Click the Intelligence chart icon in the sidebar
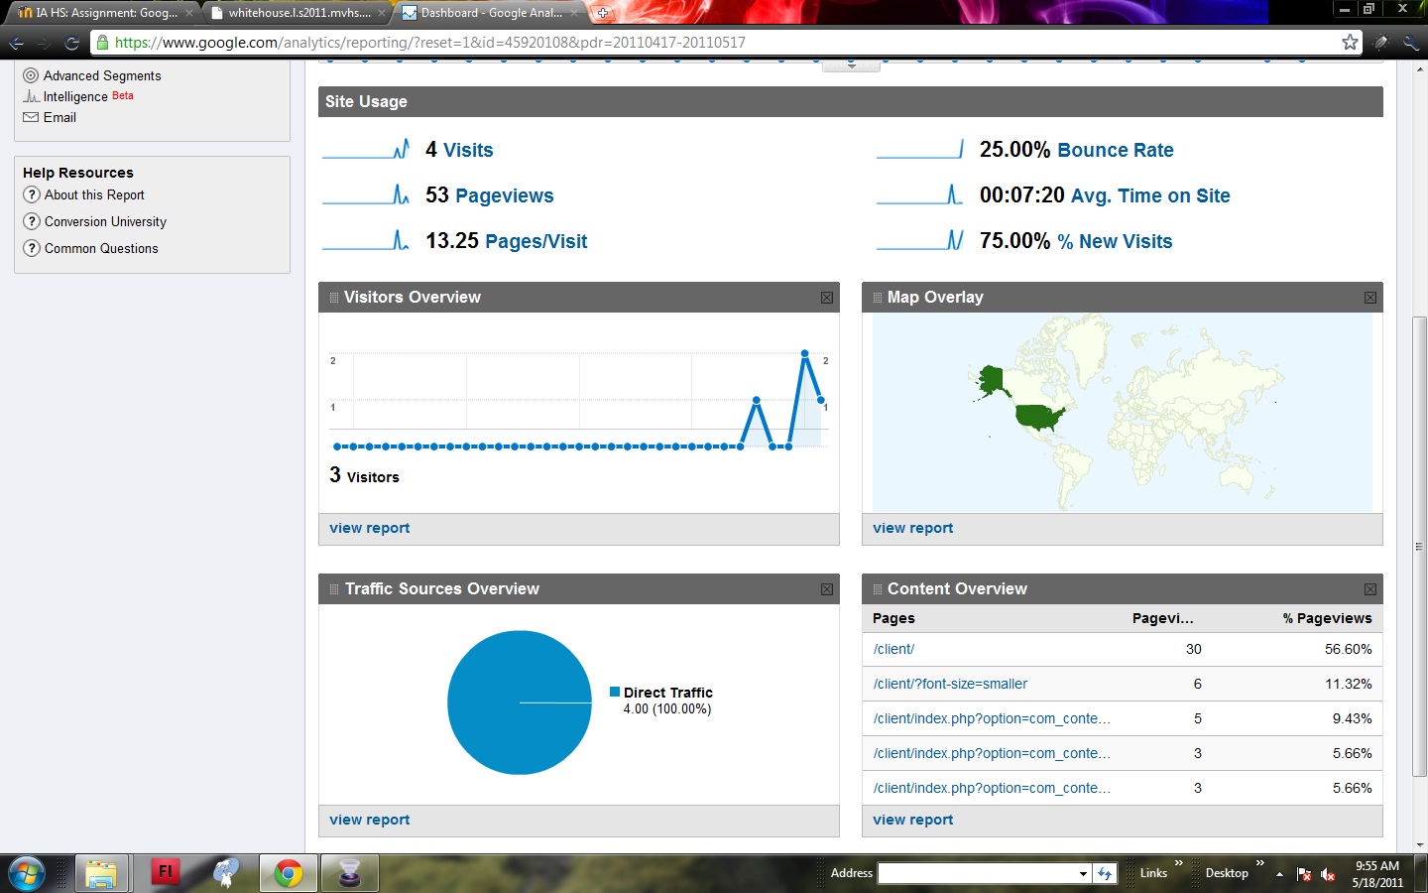Image resolution: width=1428 pixels, height=893 pixels. [x=31, y=96]
